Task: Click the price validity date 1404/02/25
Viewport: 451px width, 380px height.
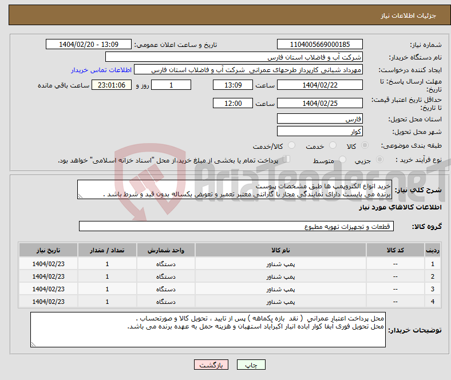Action: coord(319,103)
